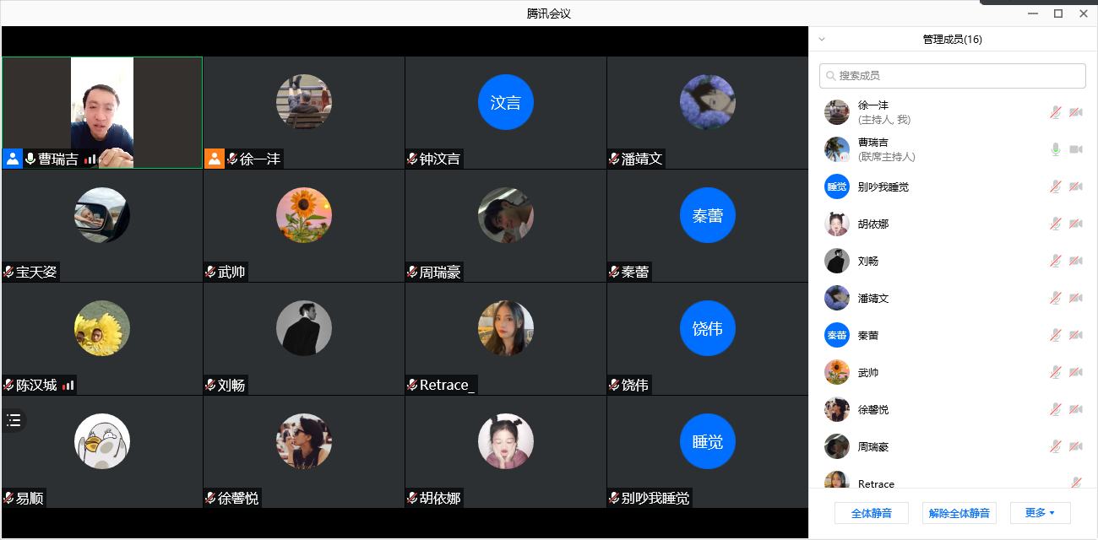Open the list icon on 易顺's video tile
Image resolution: width=1098 pixels, height=540 pixels.
point(14,420)
